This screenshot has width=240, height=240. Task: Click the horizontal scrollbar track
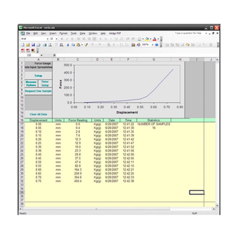click(96, 209)
